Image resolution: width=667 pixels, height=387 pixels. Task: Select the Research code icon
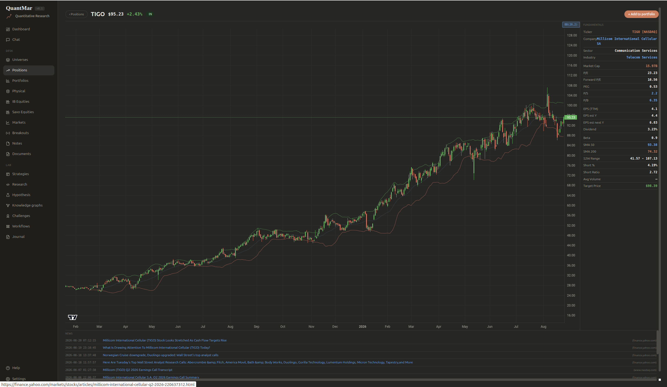[8, 185]
